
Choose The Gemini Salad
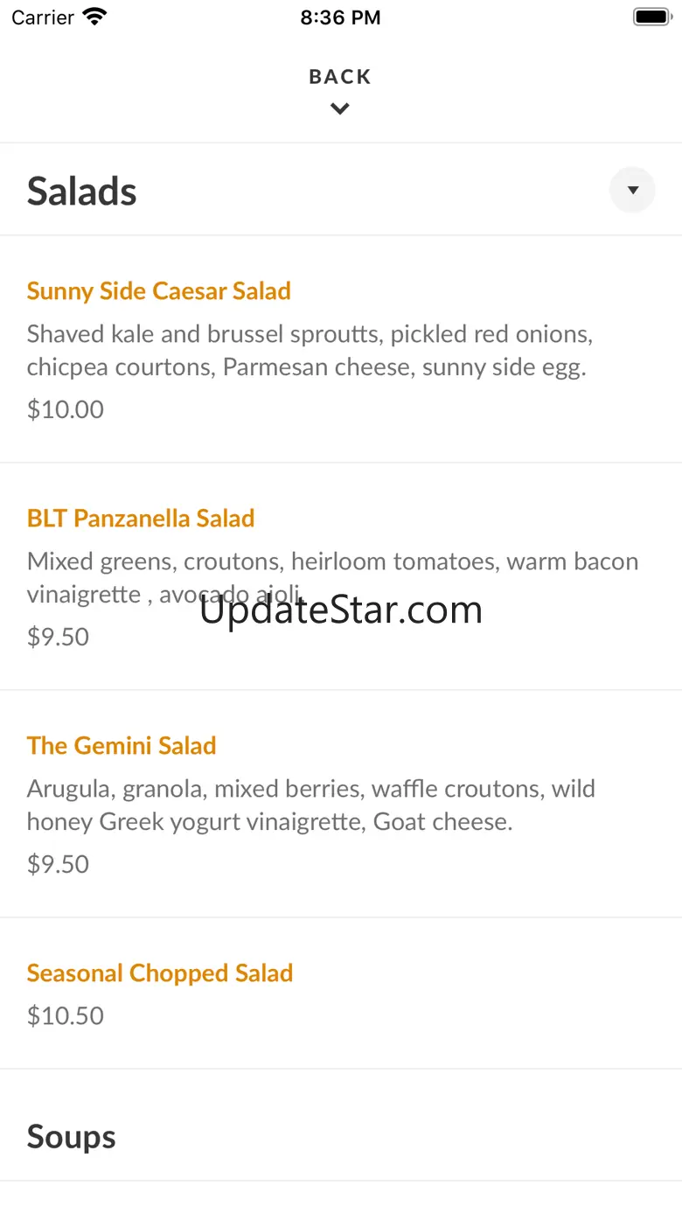click(x=122, y=746)
